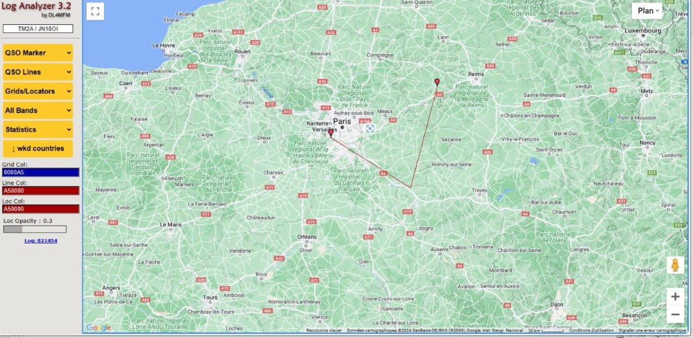Toggle fullscreen map view icon
693x338 pixels.
coord(95,11)
